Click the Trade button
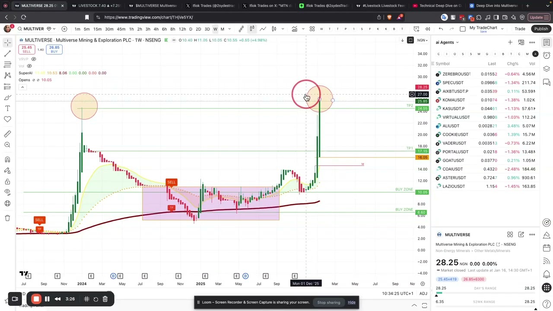Viewport: 553px width, 311px height. coord(520,29)
